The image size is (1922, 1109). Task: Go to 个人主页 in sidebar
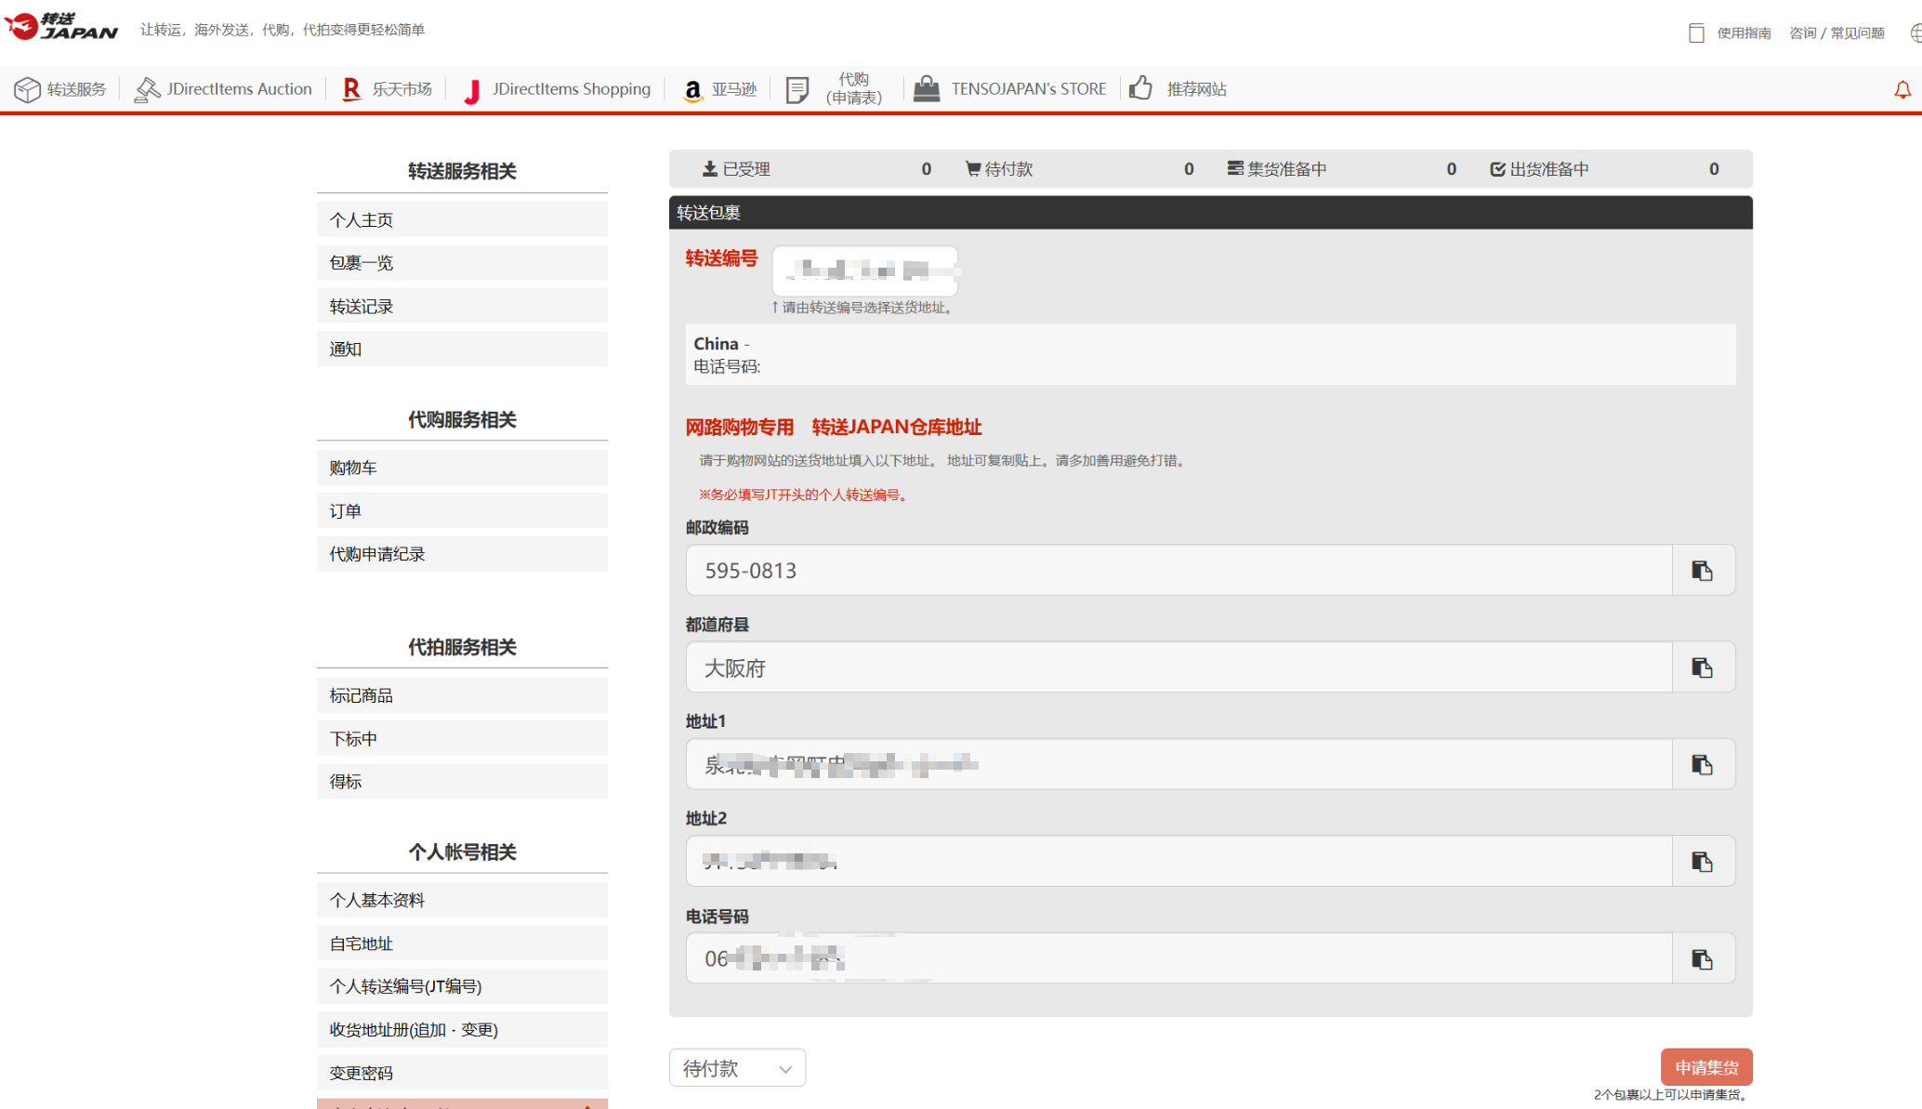pos(462,220)
